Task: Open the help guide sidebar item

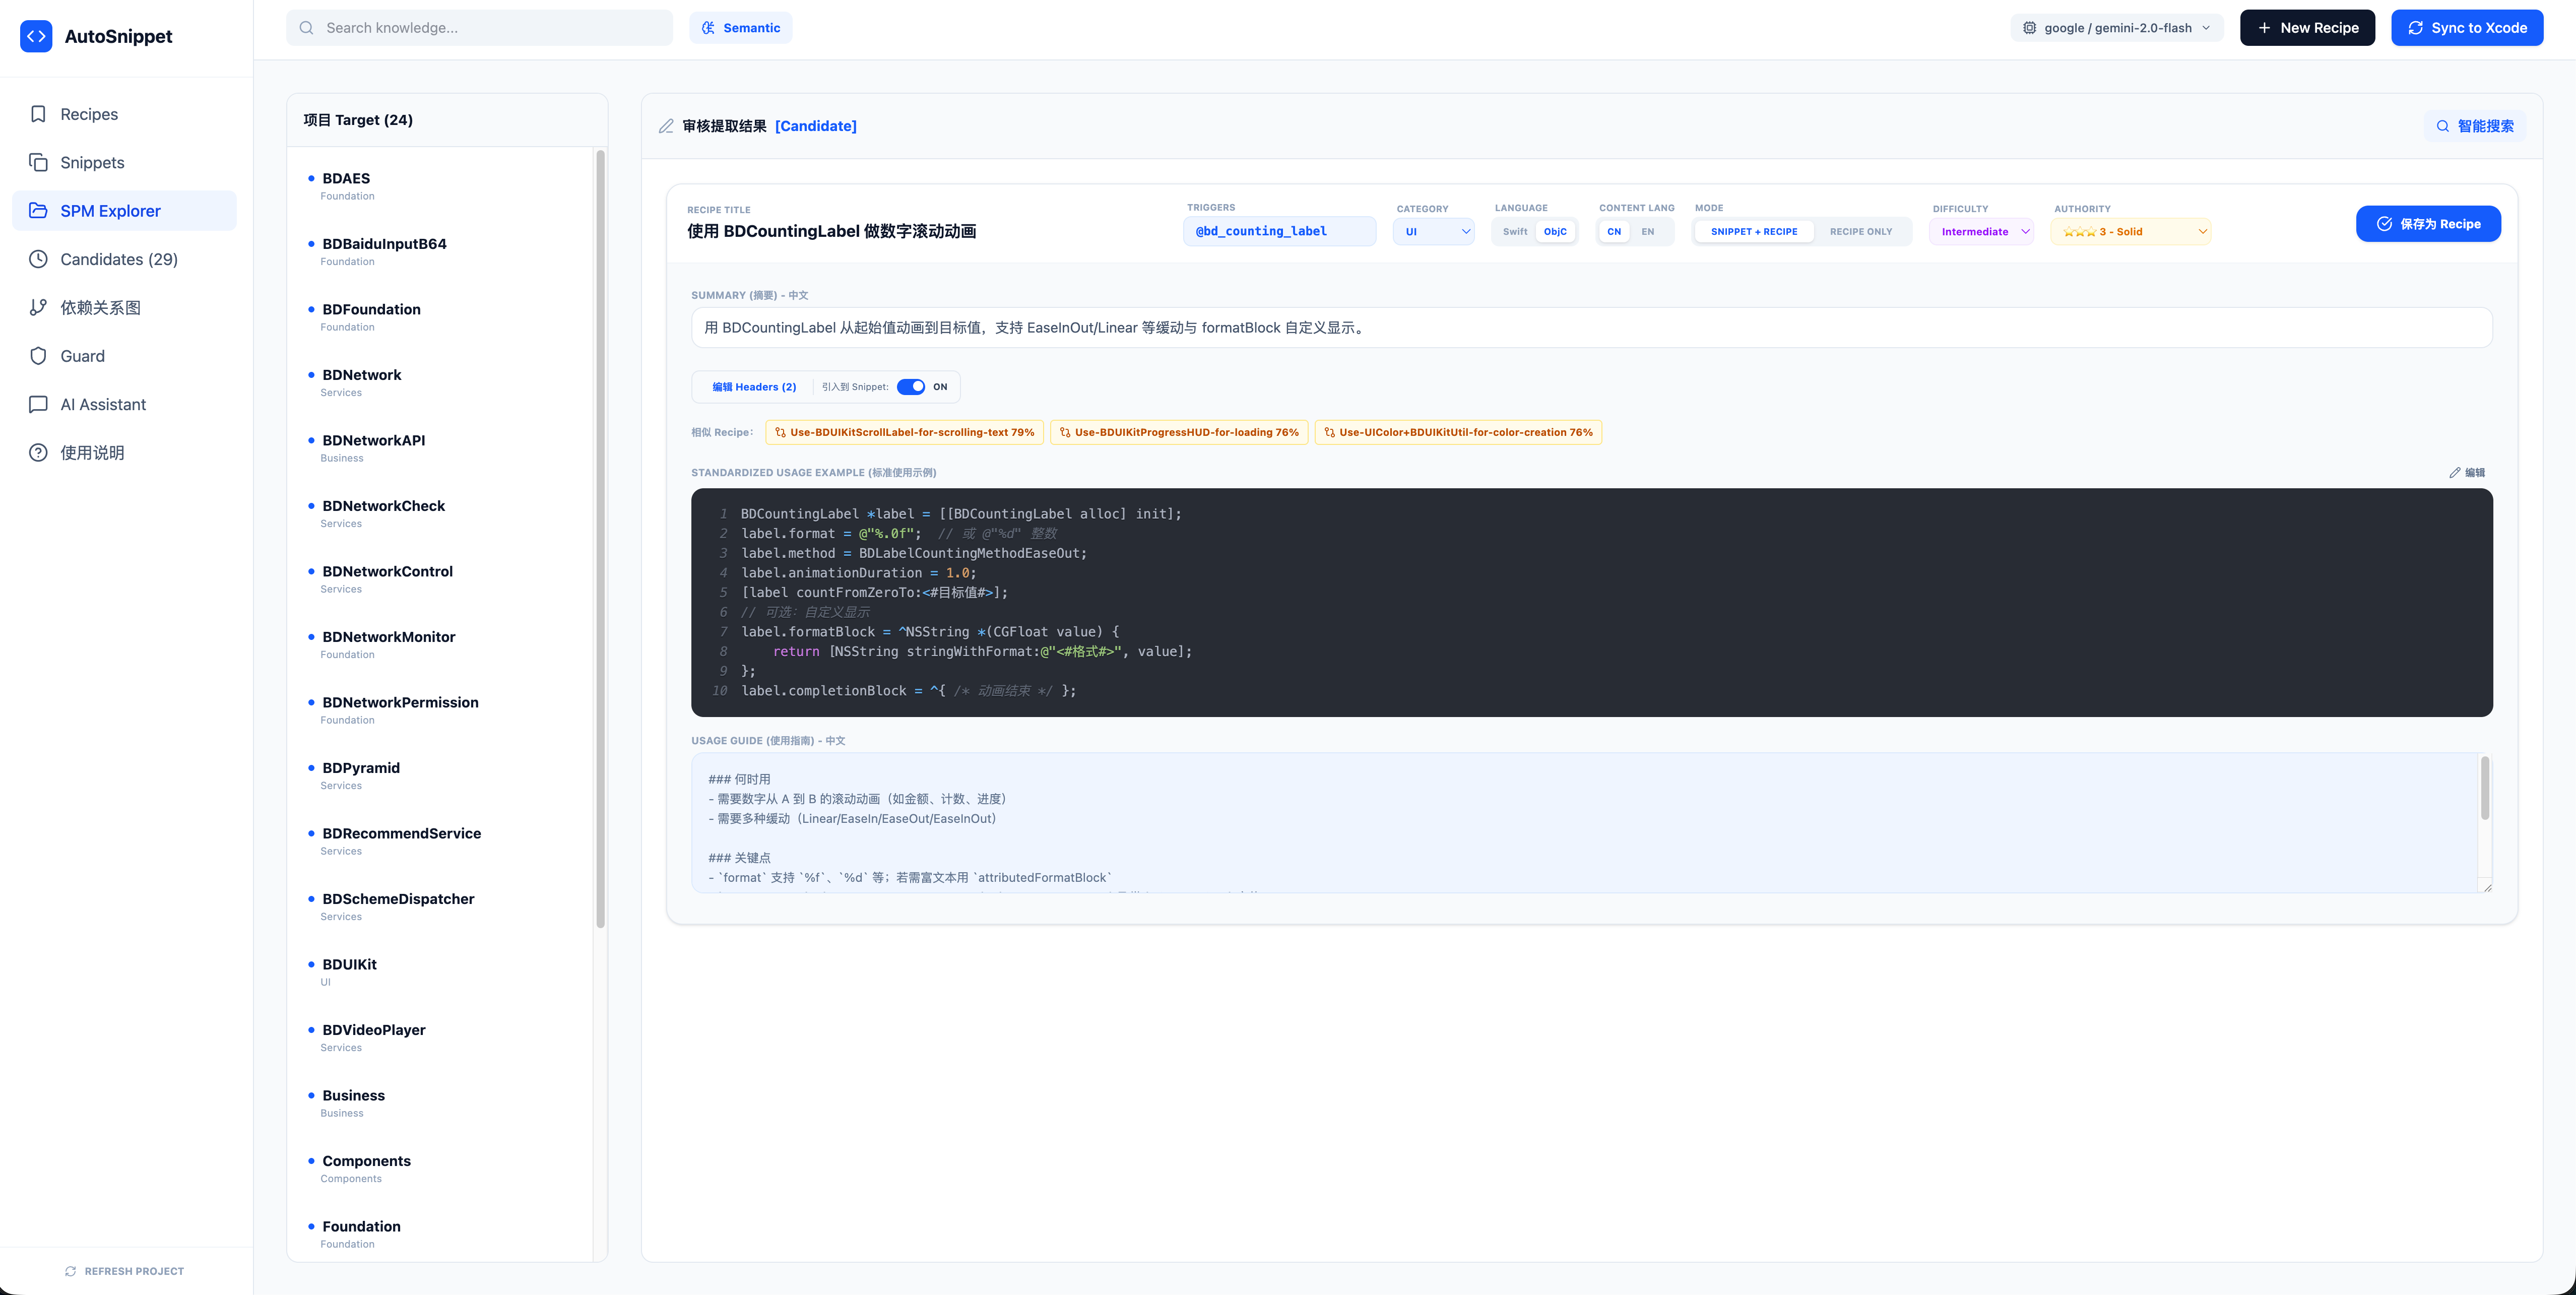Action: tap(92, 453)
